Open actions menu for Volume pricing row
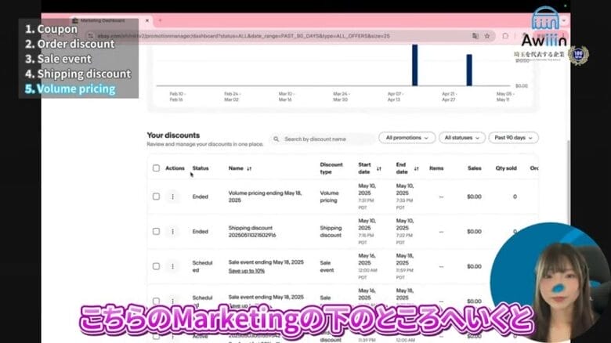Image resolution: width=611 pixels, height=343 pixels. pos(172,197)
